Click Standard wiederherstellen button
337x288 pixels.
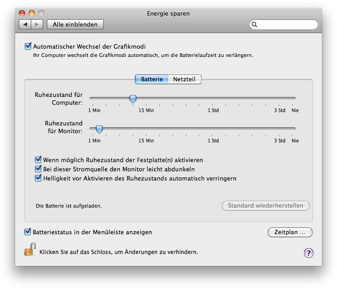tap(266, 206)
